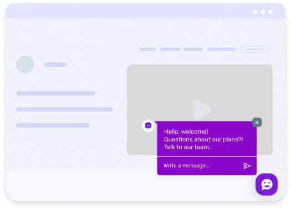Select the third navigation menu placeholder
The width and height of the screenshot is (291, 211).
[x=193, y=49]
